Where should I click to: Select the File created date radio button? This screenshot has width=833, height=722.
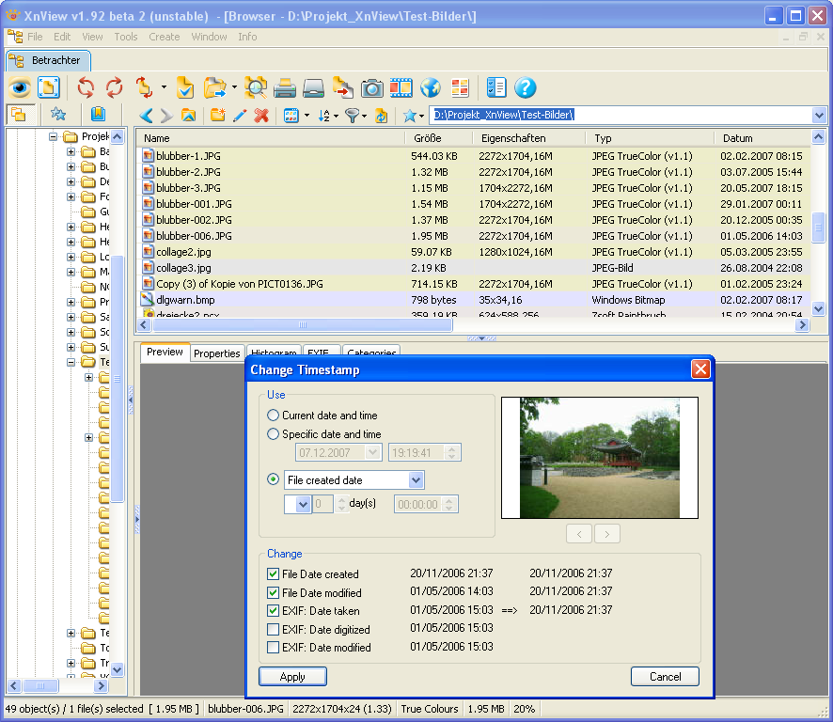(x=273, y=479)
